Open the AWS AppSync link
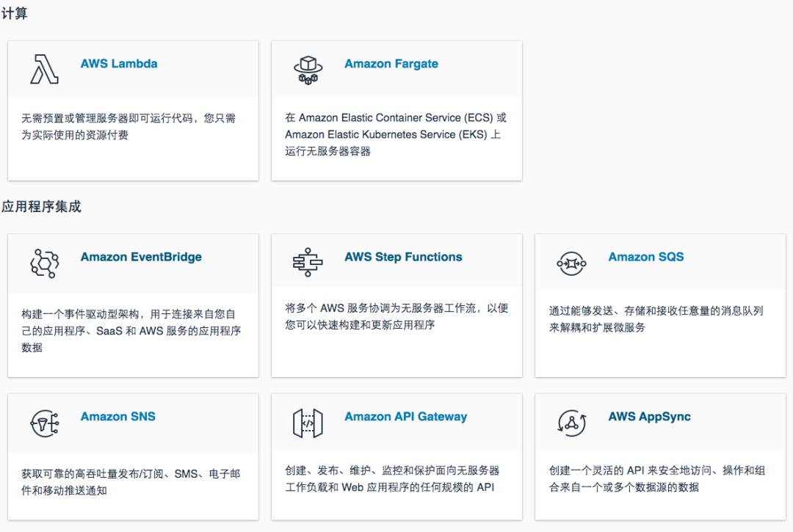The width and height of the screenshot is (793, 532). point(649,416)
